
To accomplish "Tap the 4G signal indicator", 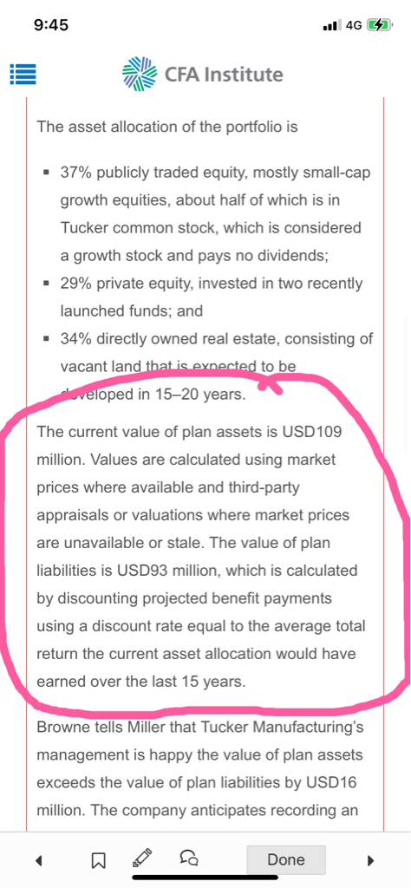I will (354, 25).
